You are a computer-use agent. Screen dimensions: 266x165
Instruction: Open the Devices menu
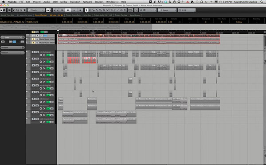[99, 2]
